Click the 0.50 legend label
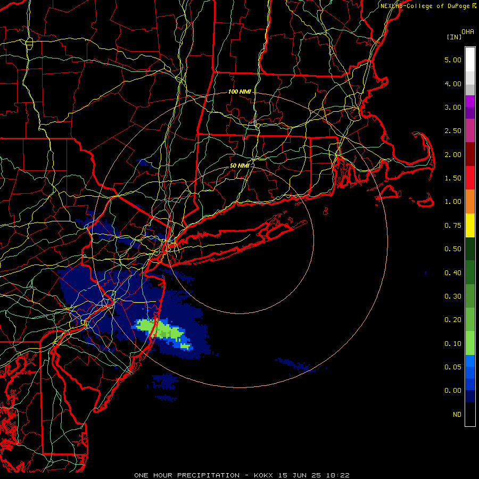 click(x=453, y=249)
